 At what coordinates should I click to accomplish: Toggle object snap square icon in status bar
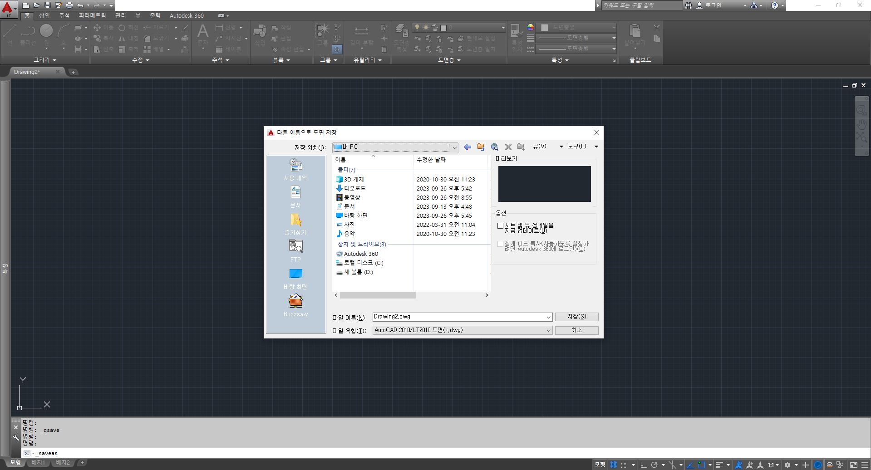click(x=702, y=465)
